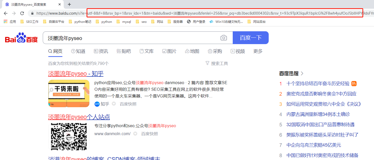Close the 淡墨流年pyseo_百度搜索 tab
The height and width of the screenshot is (160, 374).
(x=60, y=4)
